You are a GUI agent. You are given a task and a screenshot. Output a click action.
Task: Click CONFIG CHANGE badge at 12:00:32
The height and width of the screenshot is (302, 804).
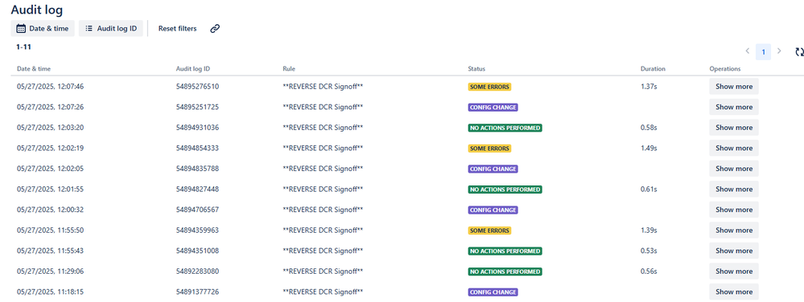tap(493, 210)
